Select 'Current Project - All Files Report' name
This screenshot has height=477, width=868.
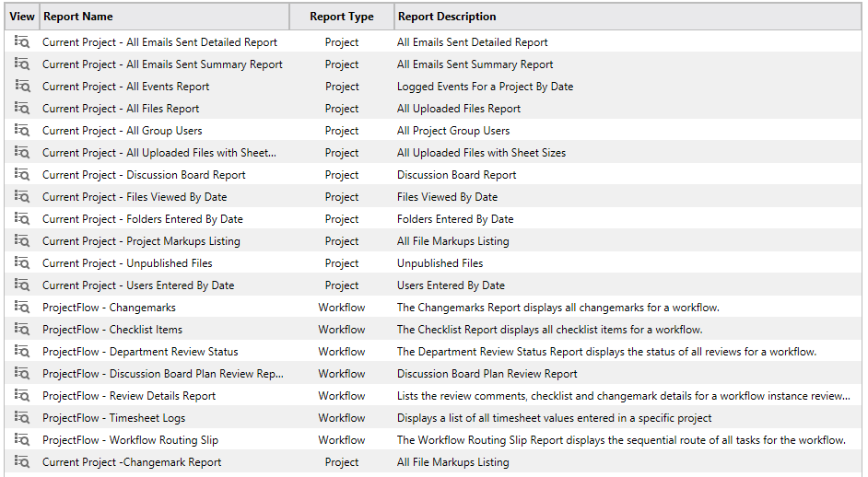121,109
